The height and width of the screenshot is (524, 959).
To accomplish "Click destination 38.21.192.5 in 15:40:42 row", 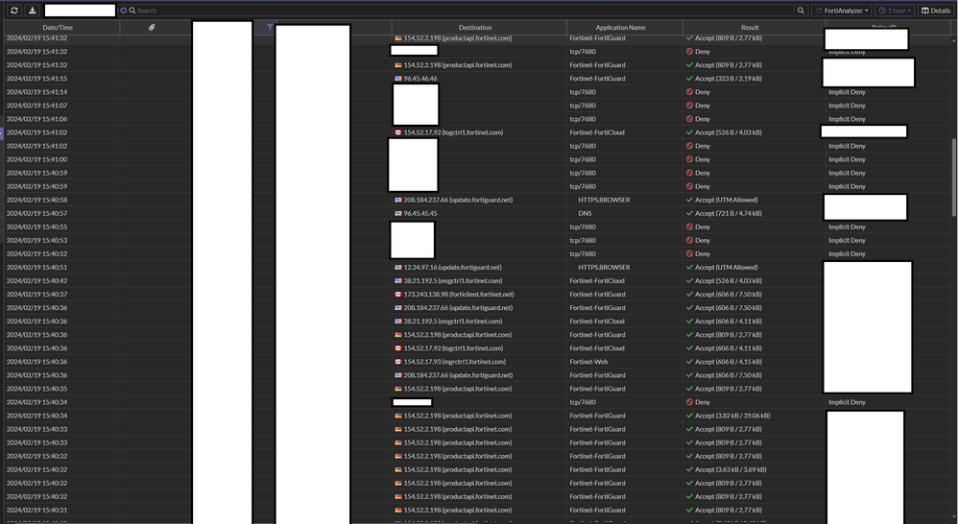I will click(x=452, y=280).
